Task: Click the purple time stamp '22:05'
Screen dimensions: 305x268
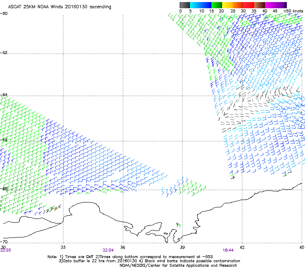Action: tap(6, 250)
